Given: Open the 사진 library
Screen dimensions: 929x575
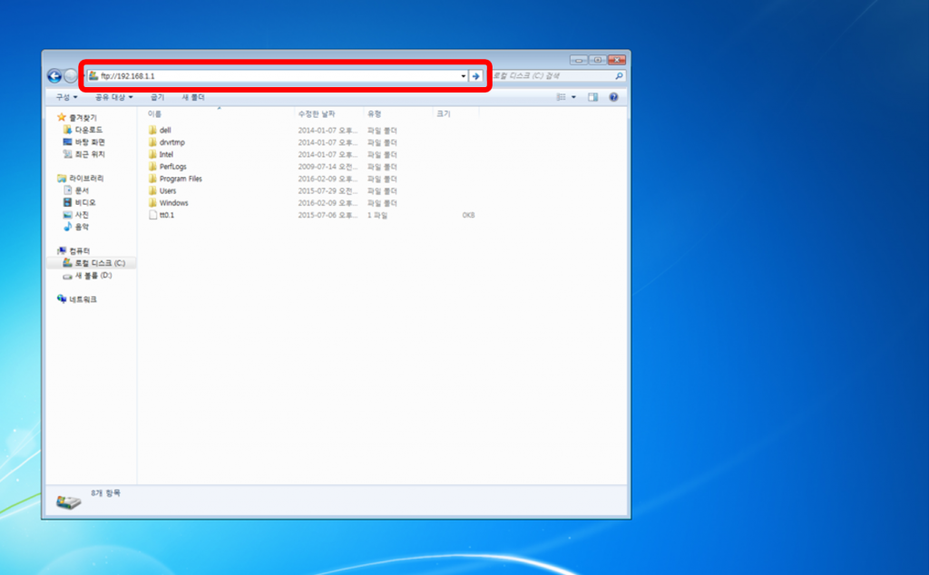Looking at the screenshot, I should click(x=76, y=214).
